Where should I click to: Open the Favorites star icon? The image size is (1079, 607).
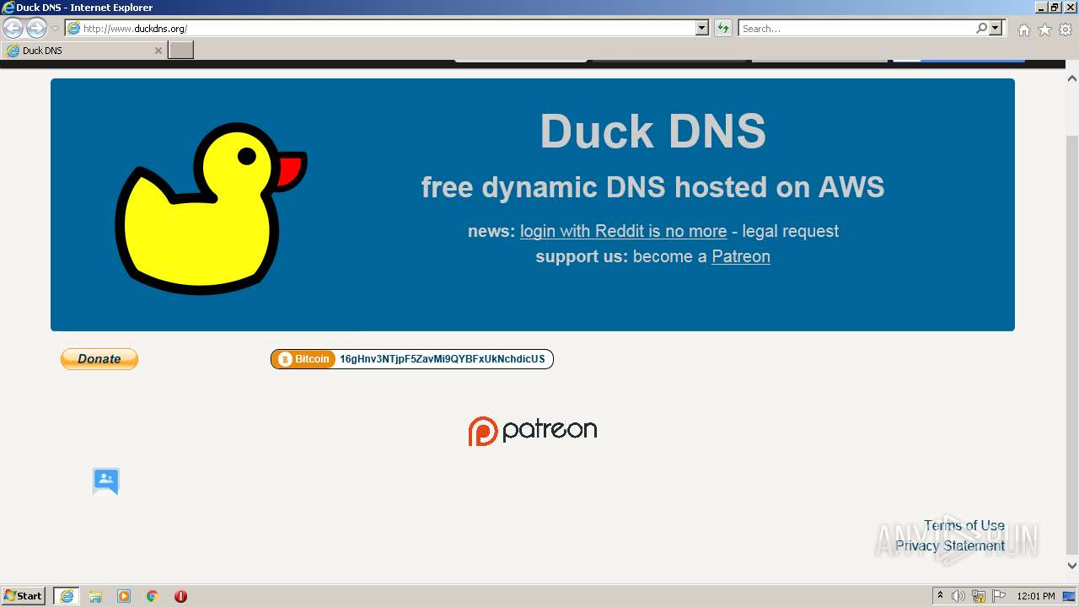(1044, 30)
